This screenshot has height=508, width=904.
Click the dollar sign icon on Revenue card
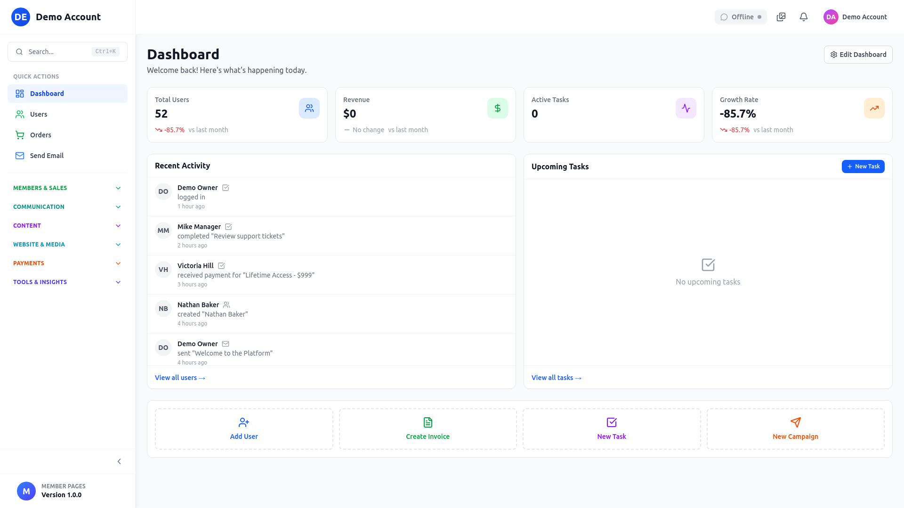pos(498,108)
